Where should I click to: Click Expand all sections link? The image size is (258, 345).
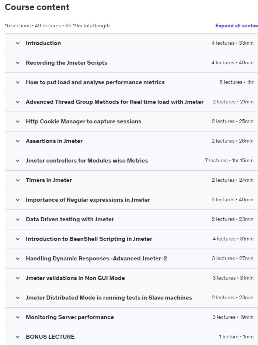click(236, 25)
